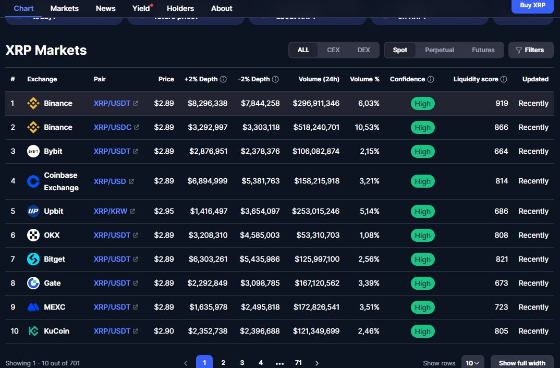The width and height of the screenshot is (560, 368).
Task: Click the OKX exchange logo
Action: (x=33, y=235)
